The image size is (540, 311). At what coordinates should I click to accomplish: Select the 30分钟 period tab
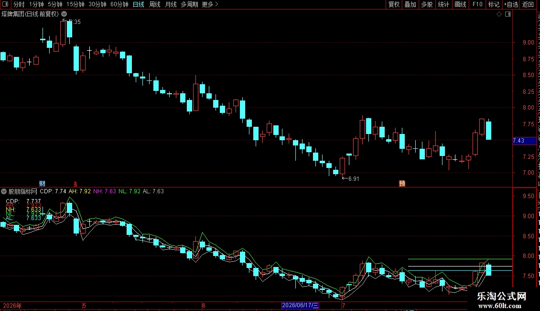pyautogui.click(x=97, y=4)
